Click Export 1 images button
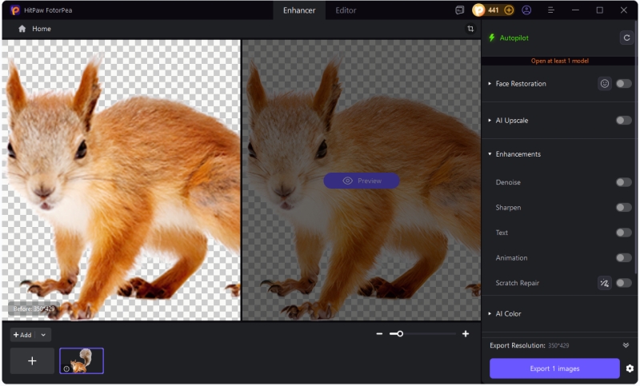 click(x=554, y=368)
